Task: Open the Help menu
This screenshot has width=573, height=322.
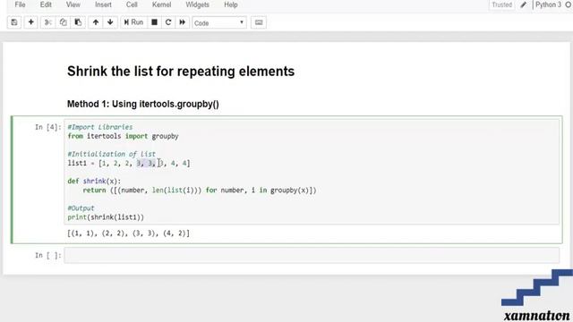Action: click(x=231, y=4)
